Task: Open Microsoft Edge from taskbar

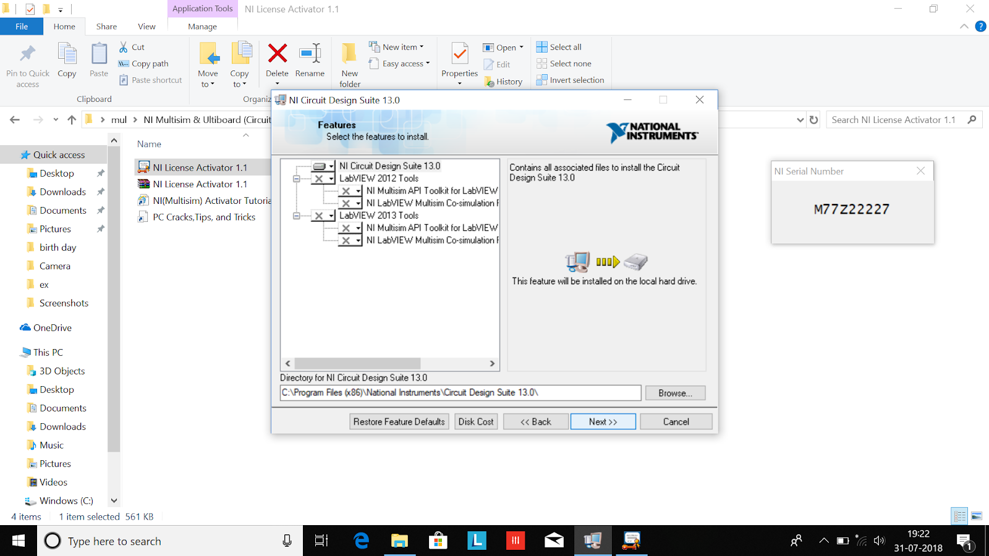Action: [361, 541]
